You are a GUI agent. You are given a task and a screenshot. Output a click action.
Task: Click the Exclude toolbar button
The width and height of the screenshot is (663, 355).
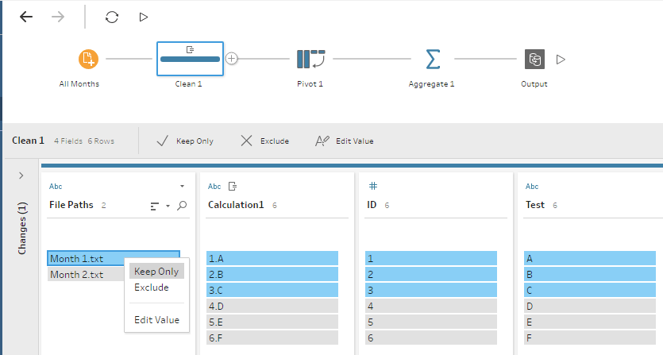[x=264, y=141]
